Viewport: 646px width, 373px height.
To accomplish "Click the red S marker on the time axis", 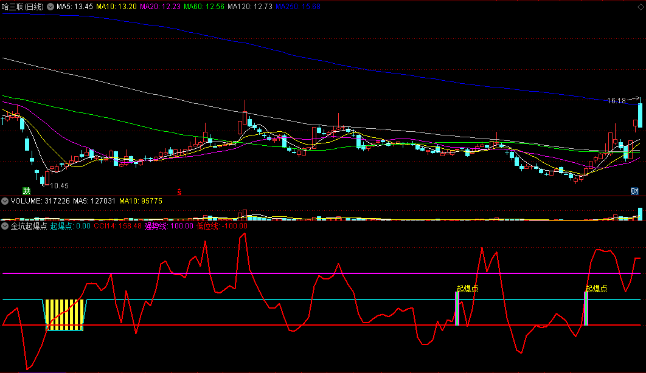I will coord(179,192).
